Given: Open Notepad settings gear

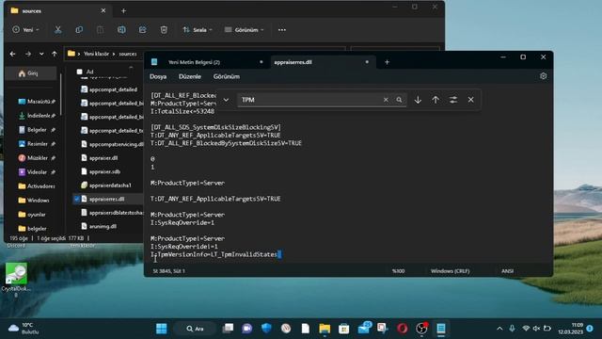Looking at the screenshot, I should (x=544, y=76).
